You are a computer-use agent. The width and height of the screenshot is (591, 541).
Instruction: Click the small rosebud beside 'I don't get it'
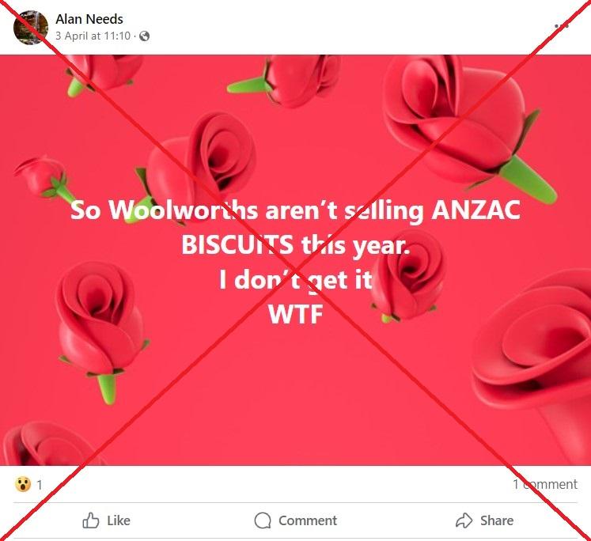pyautogui.click(x=409, y=277)
